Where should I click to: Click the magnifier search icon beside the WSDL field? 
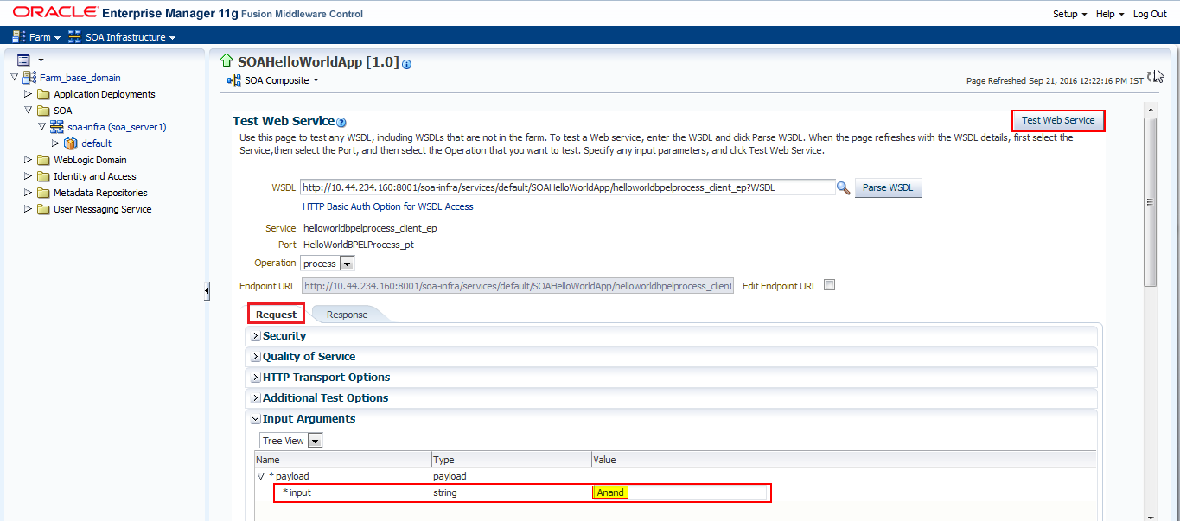843,187
